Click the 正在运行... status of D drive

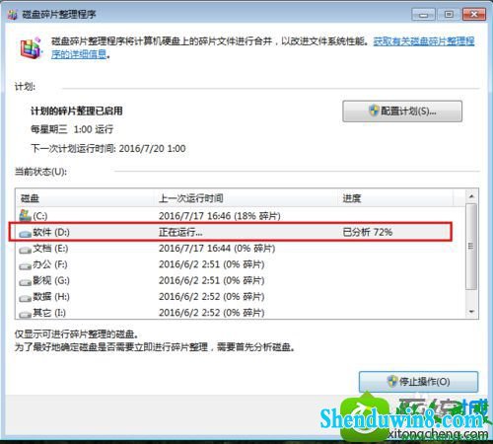pyautogui.click(x=180, y=232)
